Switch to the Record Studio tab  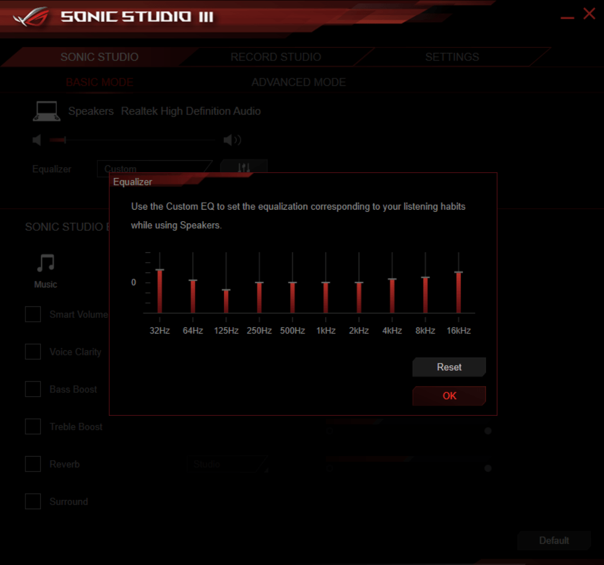pos(276,57)
